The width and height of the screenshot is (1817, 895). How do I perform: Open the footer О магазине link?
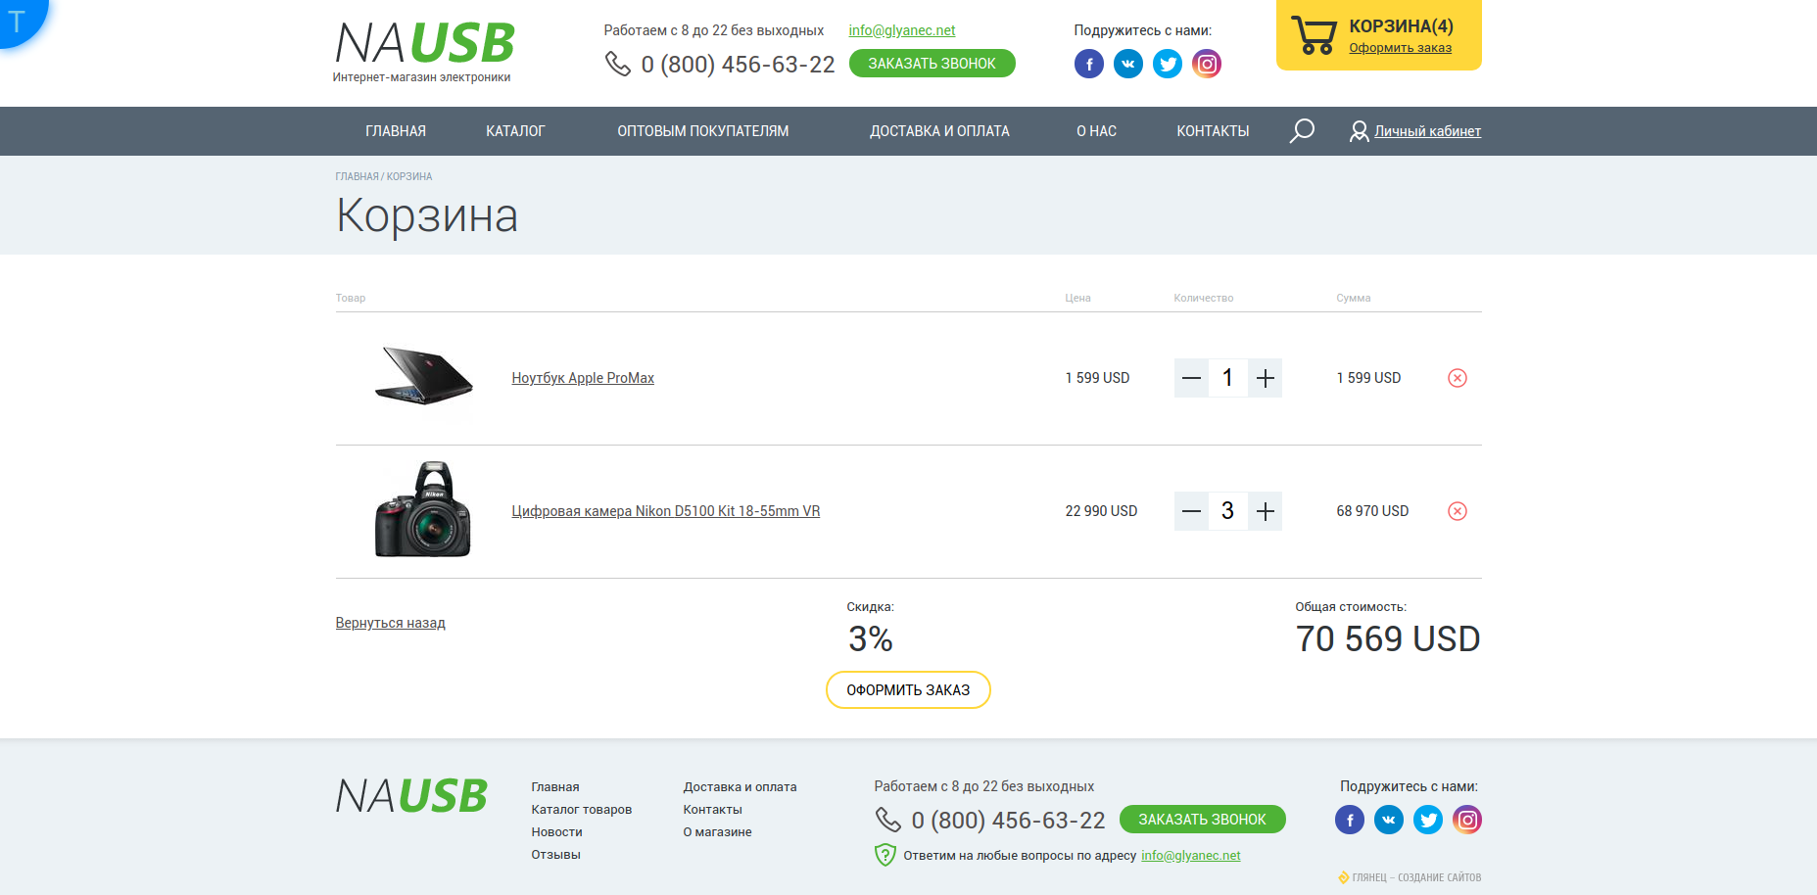pyautogui.click(x=717, y=832)
